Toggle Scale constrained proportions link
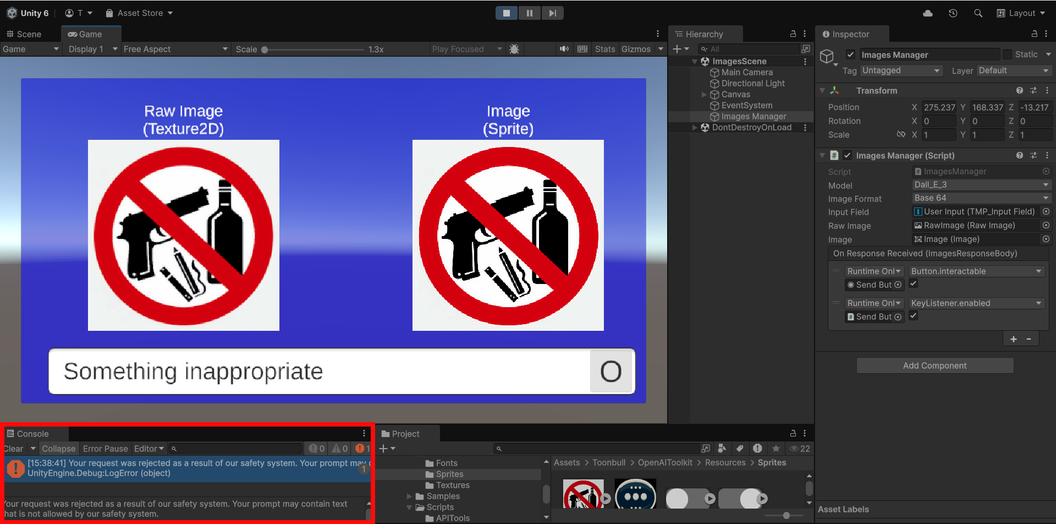 (901, 135)
